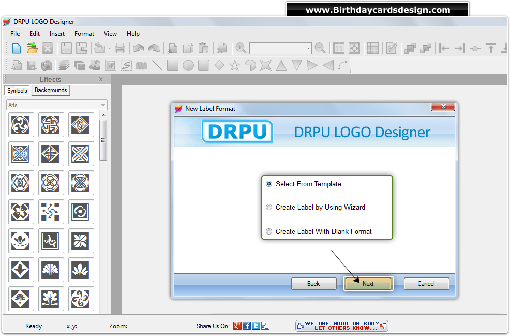Click the symbols list scrollbar thumb
Viewport: 510px width, 336px height.
point(103,140)
